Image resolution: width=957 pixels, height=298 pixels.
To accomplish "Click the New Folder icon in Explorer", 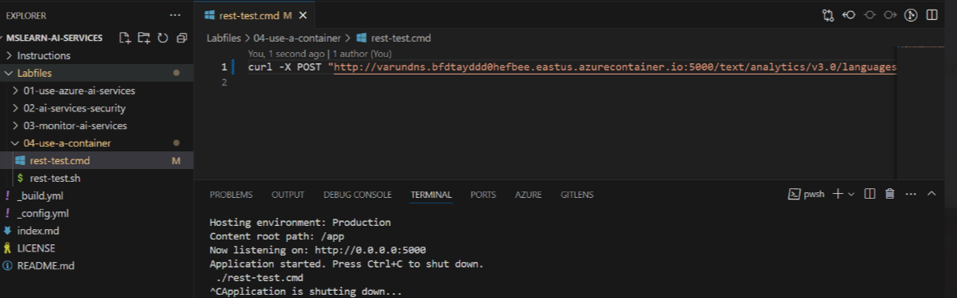I will (144, 38).
